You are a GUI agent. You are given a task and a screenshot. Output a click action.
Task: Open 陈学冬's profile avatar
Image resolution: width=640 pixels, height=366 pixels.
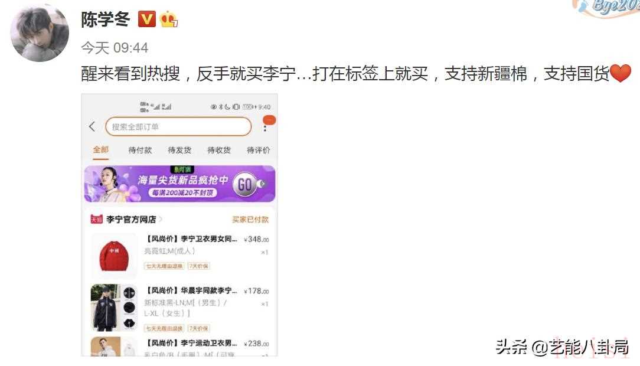click(40, 32)
